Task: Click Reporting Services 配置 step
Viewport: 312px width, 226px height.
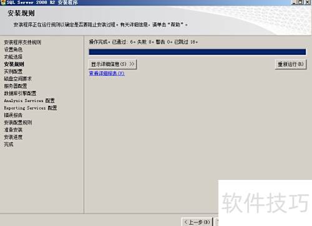Action: click(x=31, y=108)
